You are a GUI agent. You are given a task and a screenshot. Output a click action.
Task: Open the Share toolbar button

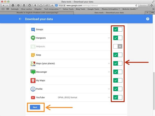click(46, 5)
